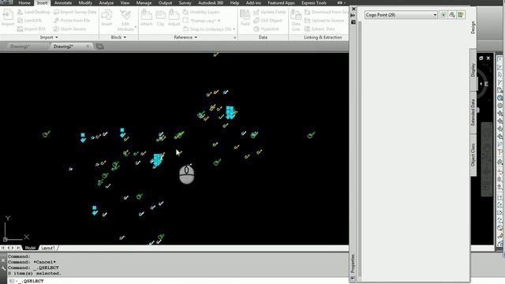Click Select Objects in Properties palette
Image resolution: width=505 pixels, height=284 pixels.
(x=452, y=15)
